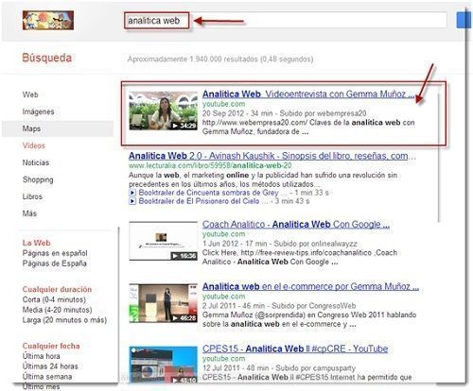Filter videos by Corta (0-4 minutos)
The height and width of the screenshot is (391, 473).
(54, 299)
